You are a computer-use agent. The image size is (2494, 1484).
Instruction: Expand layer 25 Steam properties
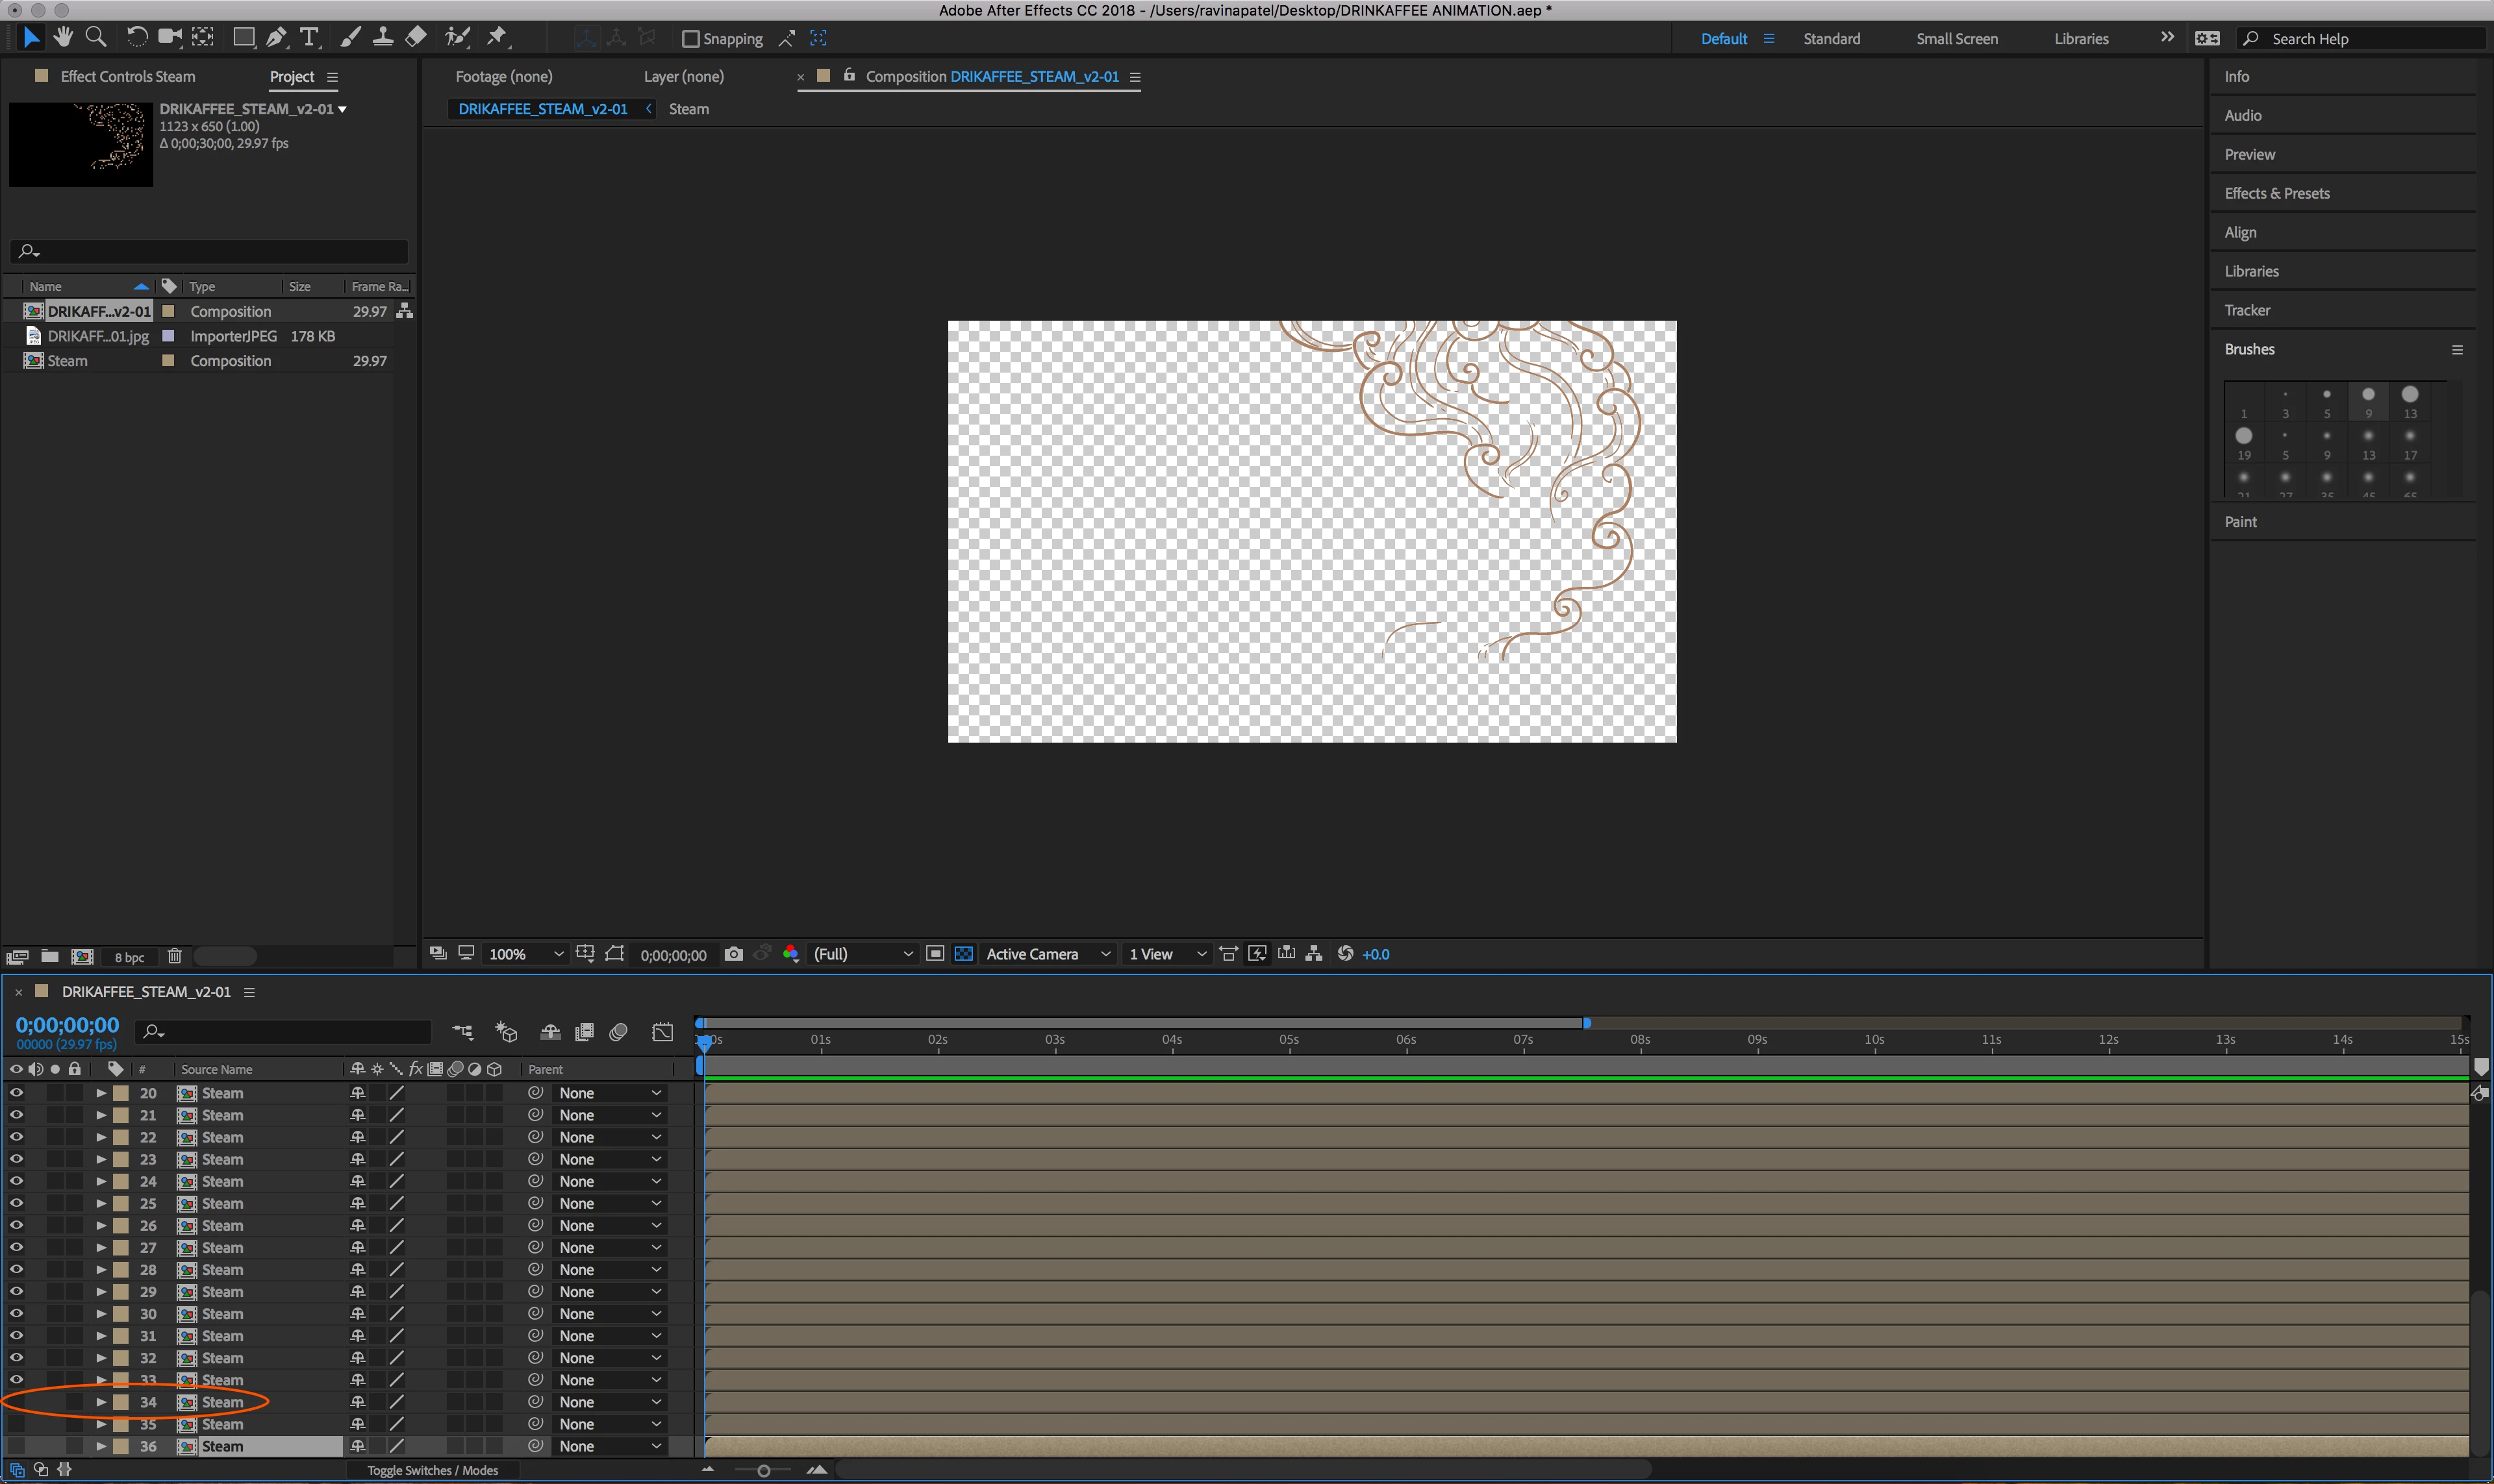(x=101, y=1204)
